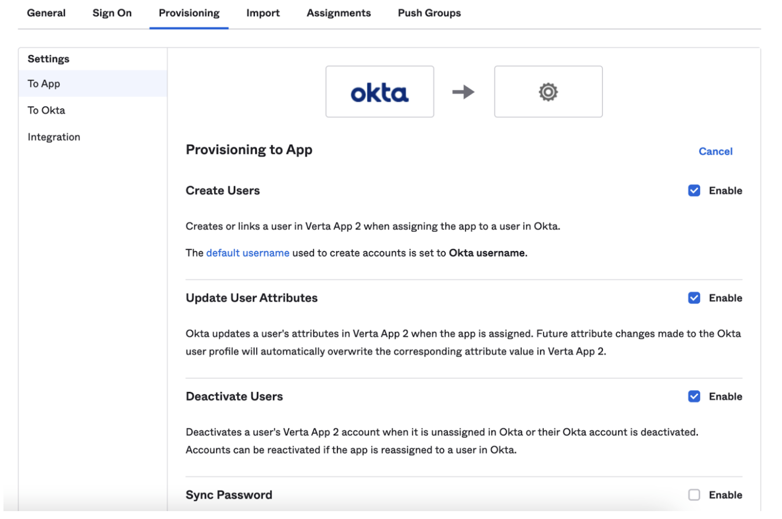This screenshot has width=782, height=519.
Task: Open To Okta settings section
Action: point(47,111)
